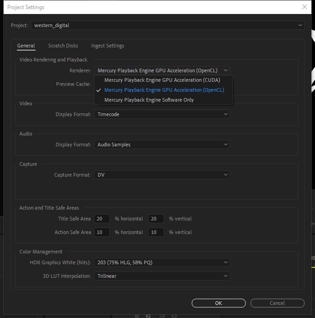
Task: Switch to the General tab
Action: point(26,46)
